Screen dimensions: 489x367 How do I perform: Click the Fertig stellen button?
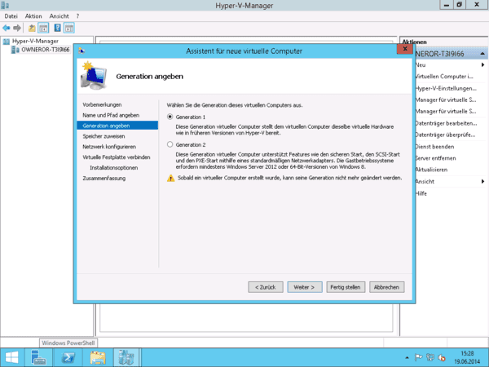pos(346,287)
